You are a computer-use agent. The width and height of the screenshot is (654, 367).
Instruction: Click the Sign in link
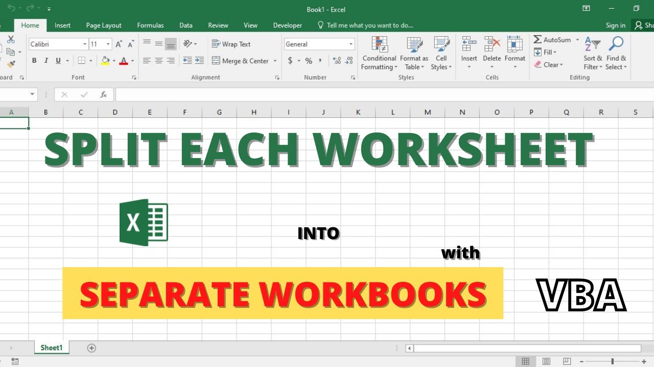(615, 25)
